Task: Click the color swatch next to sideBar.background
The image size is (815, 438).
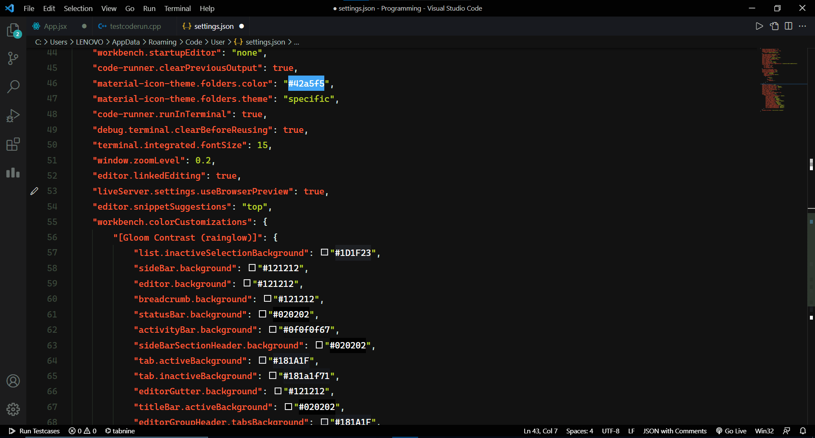Action: pos(252,267)
